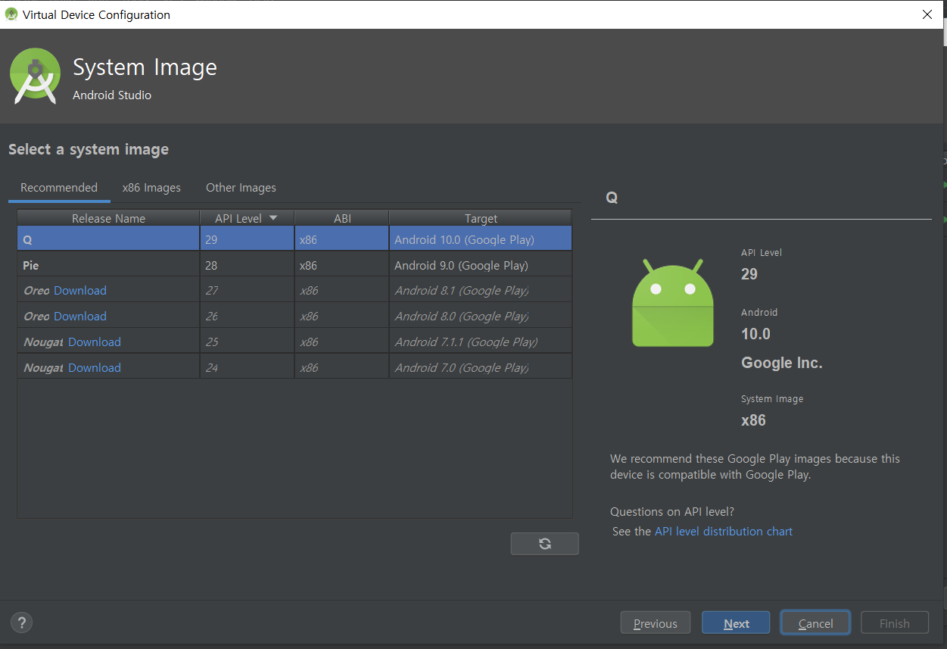Click the Android Studio logo in header
Screen dimensions: 947x649
pos(35,76)
